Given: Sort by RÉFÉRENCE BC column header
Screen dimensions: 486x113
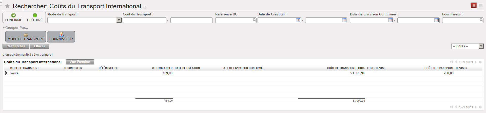Looking at the screenshot, I should coord(108,68).
